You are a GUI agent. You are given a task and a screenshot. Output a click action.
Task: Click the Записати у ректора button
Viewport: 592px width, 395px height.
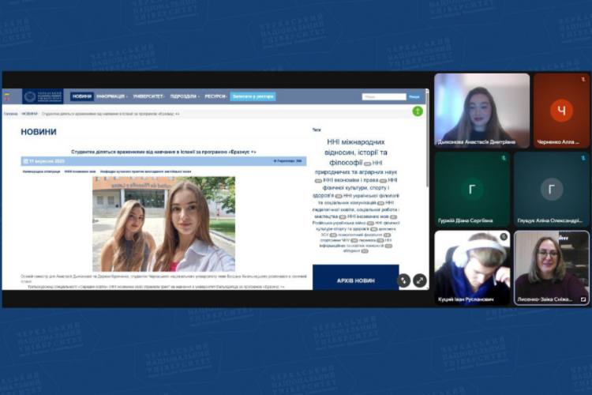(x=253, y=96)
